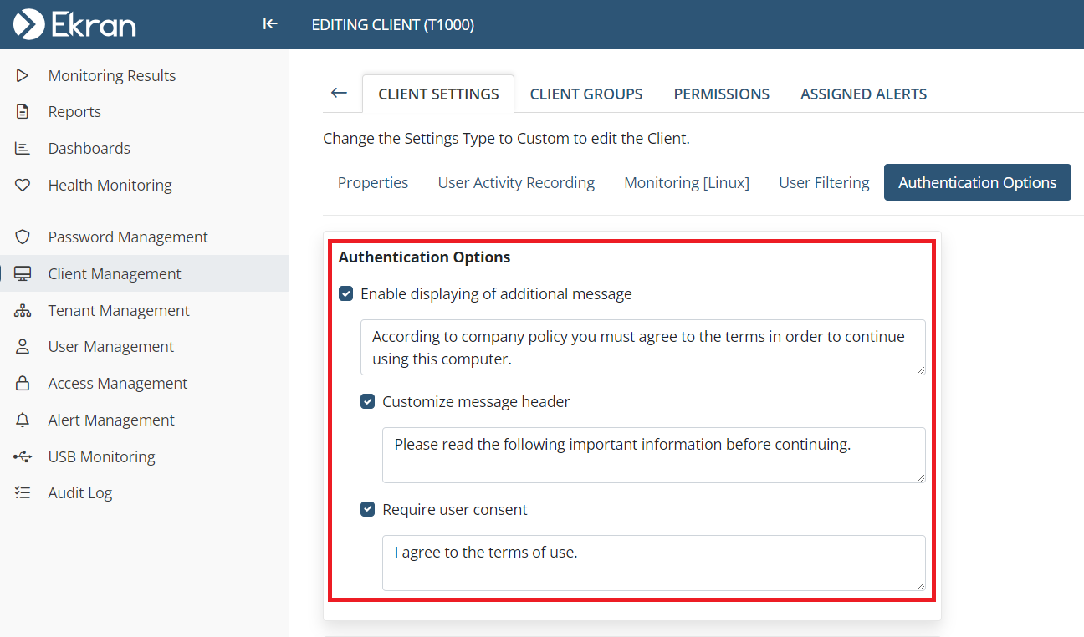Click the additional message text field
Screen dimensions: 1084x637
coord(642,347)
